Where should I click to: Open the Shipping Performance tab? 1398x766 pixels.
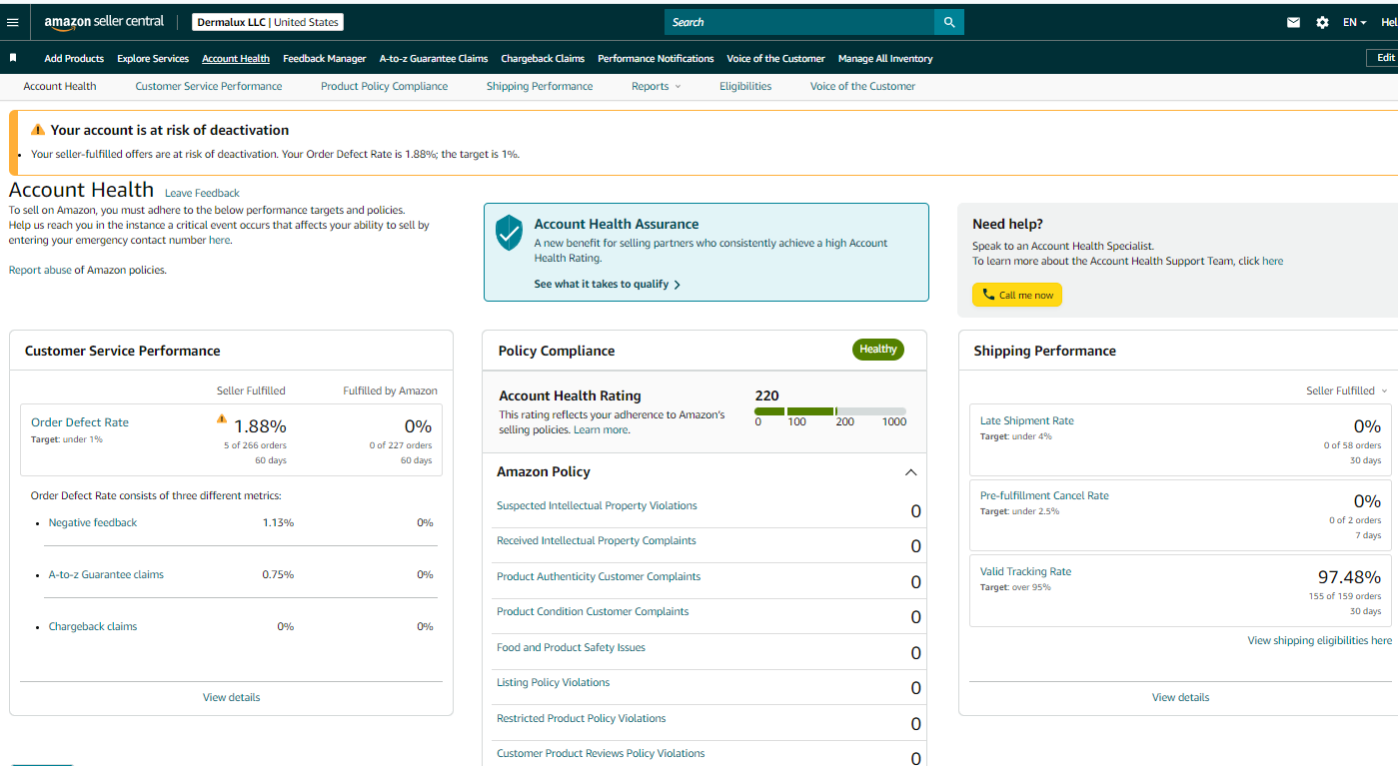[x=540, y=86]
